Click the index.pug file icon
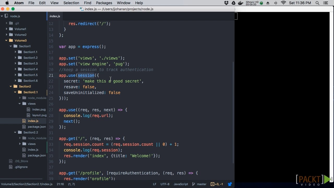334x188 pixels. coord(29,109)
